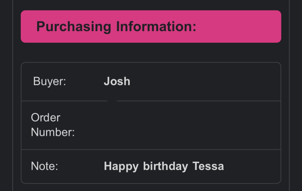302x191 pixels.
Task: Click the Note: label
Action: tap(44, 166)
